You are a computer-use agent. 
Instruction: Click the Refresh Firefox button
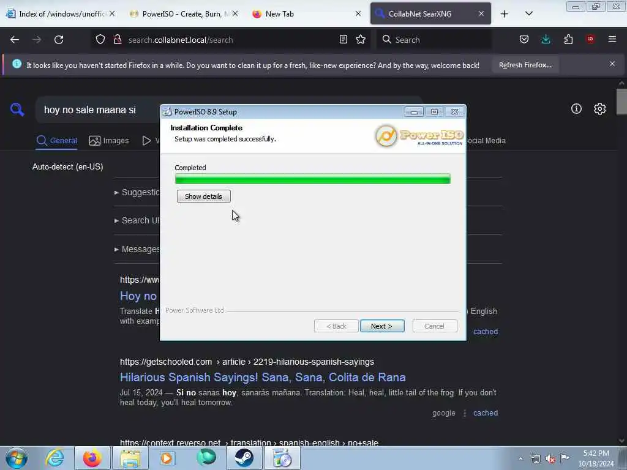(525, 65)
